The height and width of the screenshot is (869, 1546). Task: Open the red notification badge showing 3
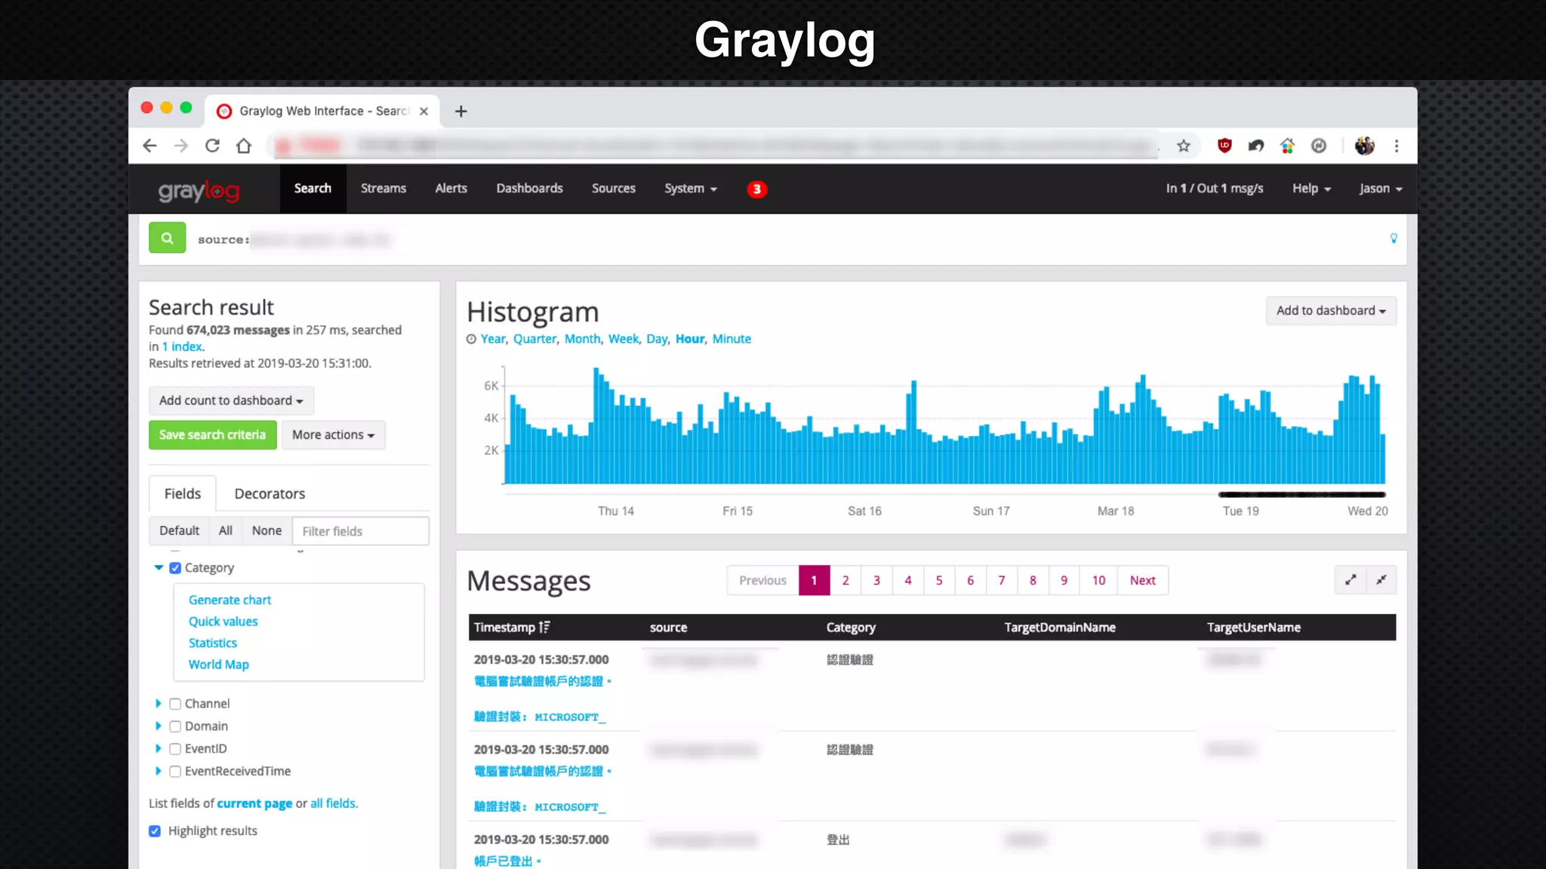pyautogui.click(x=756, y=189)
